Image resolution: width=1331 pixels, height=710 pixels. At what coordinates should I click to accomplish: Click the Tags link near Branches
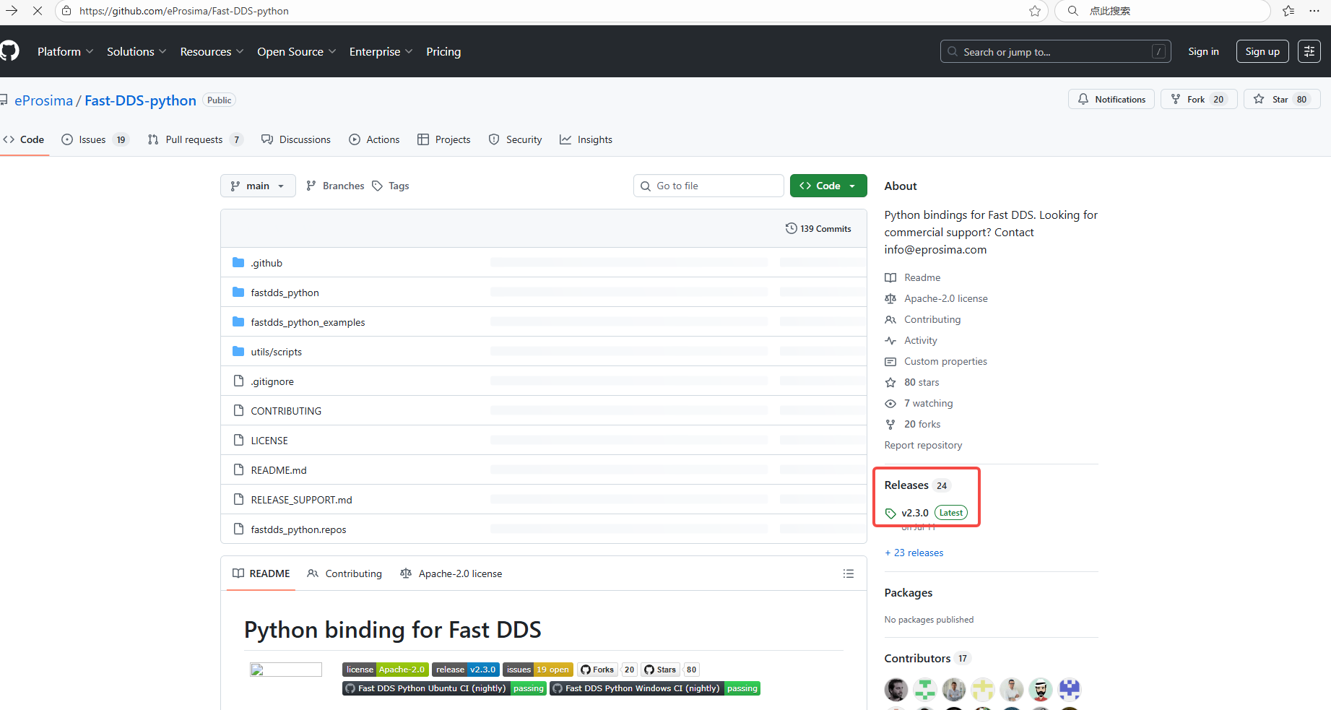click(x=391, y=186)
